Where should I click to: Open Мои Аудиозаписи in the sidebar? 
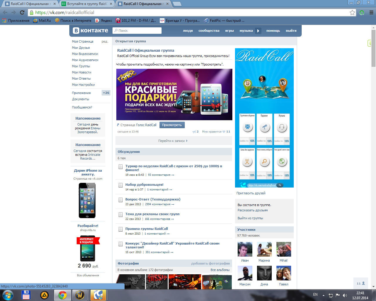pos(85,60)
